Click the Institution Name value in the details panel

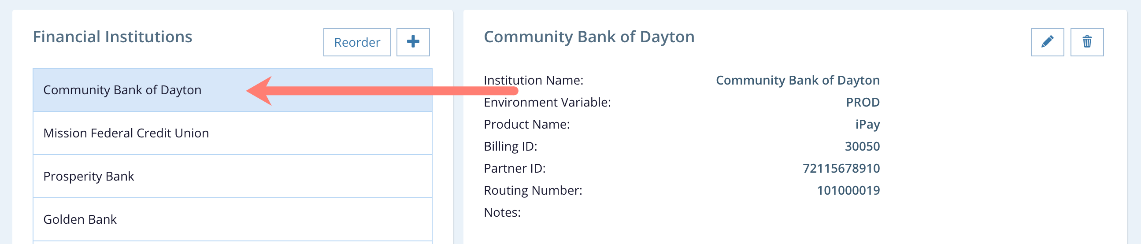click(797, 80)
